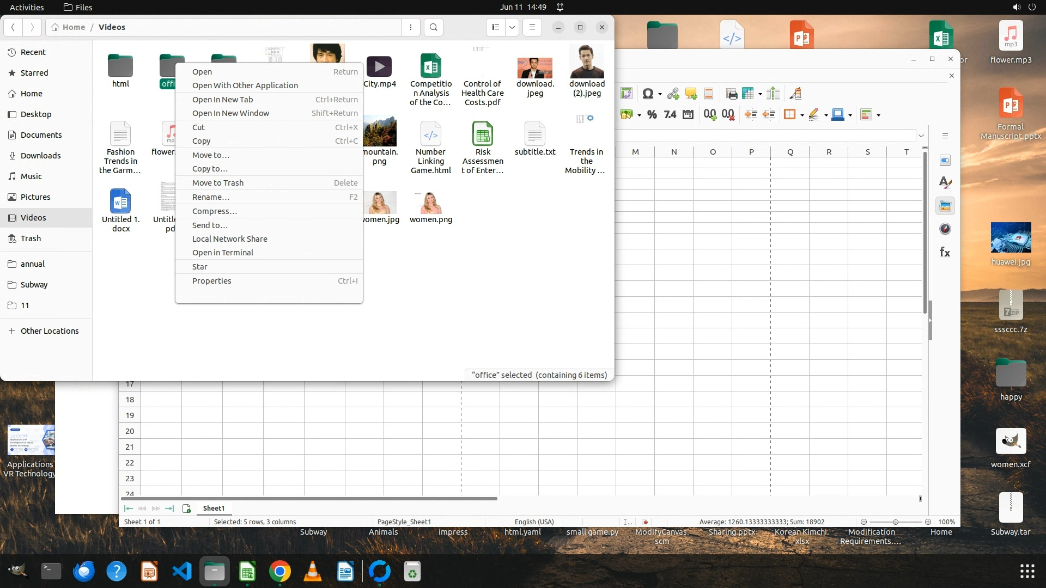
Task: Click the Insert Hyperlink chain icon
Action: coord(673,94)
